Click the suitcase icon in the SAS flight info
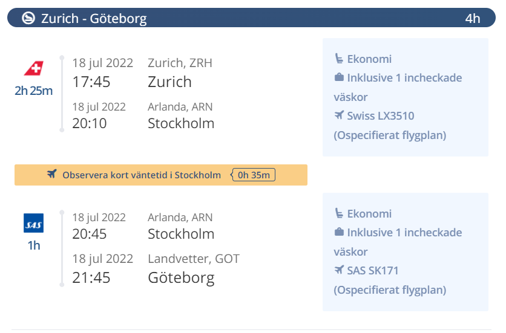Screen dimensions: 506x333 tap(338, 233)
